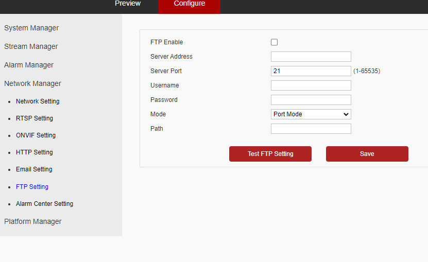Open the Network Setting page
Image resolution: width=428 pixels, height=262 pixels.
coord(38,101)
